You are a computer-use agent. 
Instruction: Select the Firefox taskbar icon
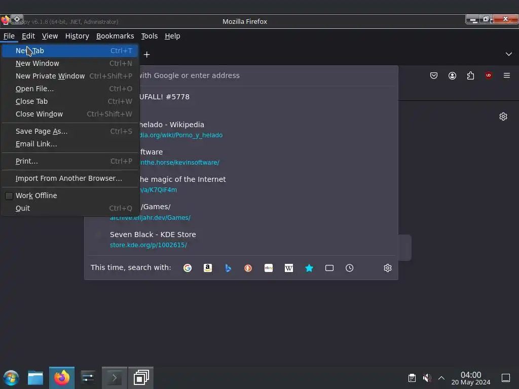click(x=62, y=378)
